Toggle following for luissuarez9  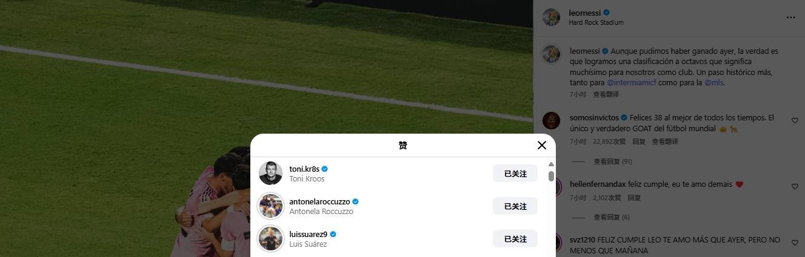(x=515, y=239)
